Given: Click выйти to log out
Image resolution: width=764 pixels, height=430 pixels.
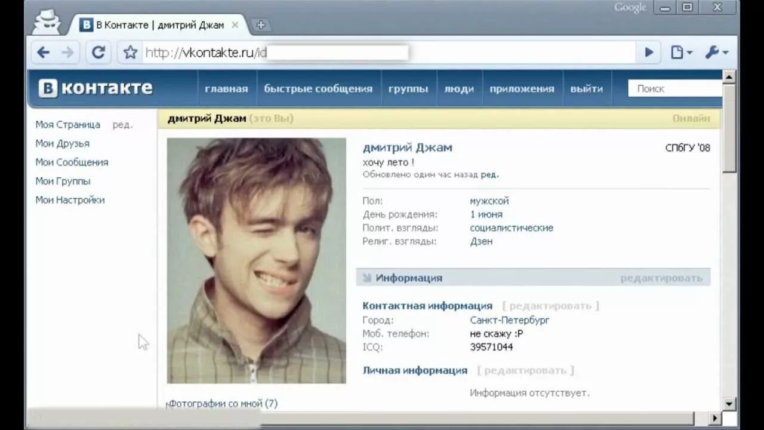Looking at the screenshot, I should (586, 88).
